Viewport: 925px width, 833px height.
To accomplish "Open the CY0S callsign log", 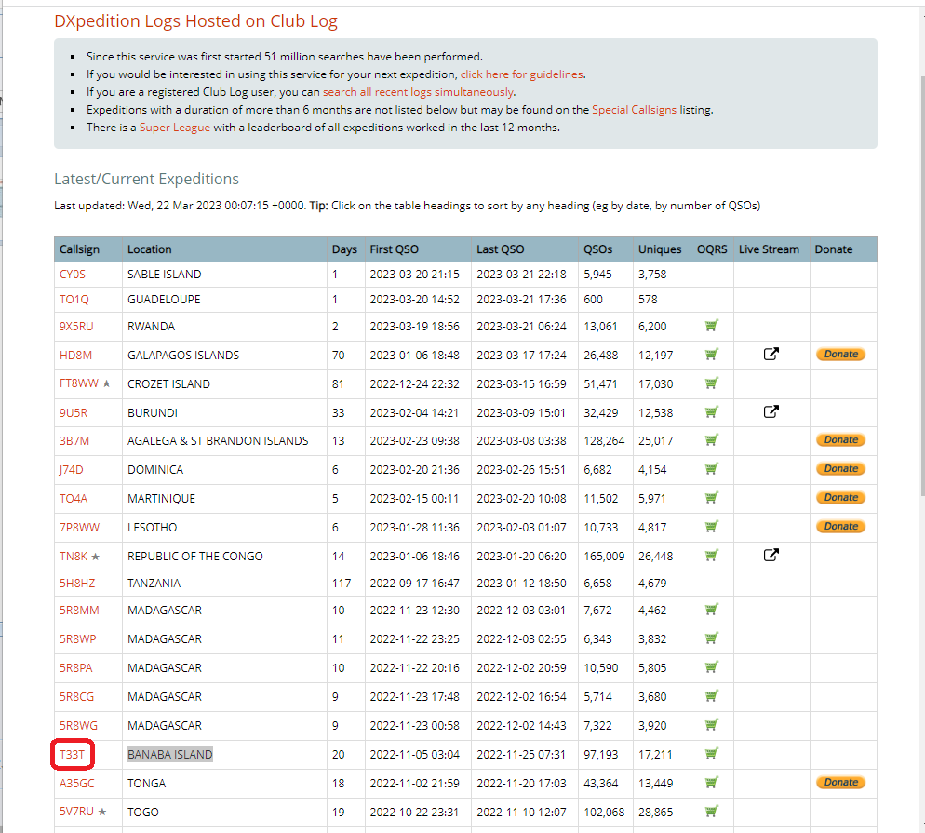I will (73, 275).
